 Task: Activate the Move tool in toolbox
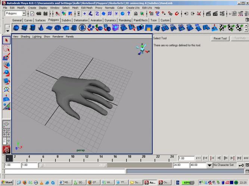click(6, 65)
